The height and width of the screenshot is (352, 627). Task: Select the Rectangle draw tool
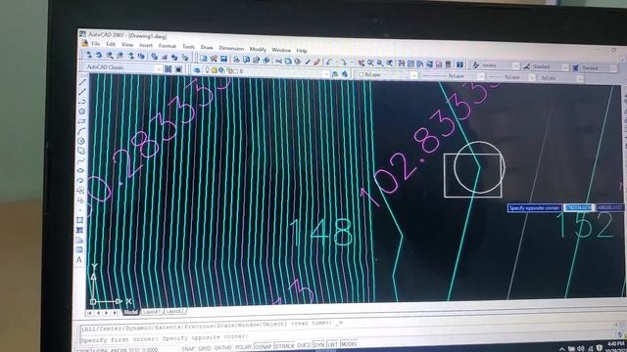click(x=82, y=121)
